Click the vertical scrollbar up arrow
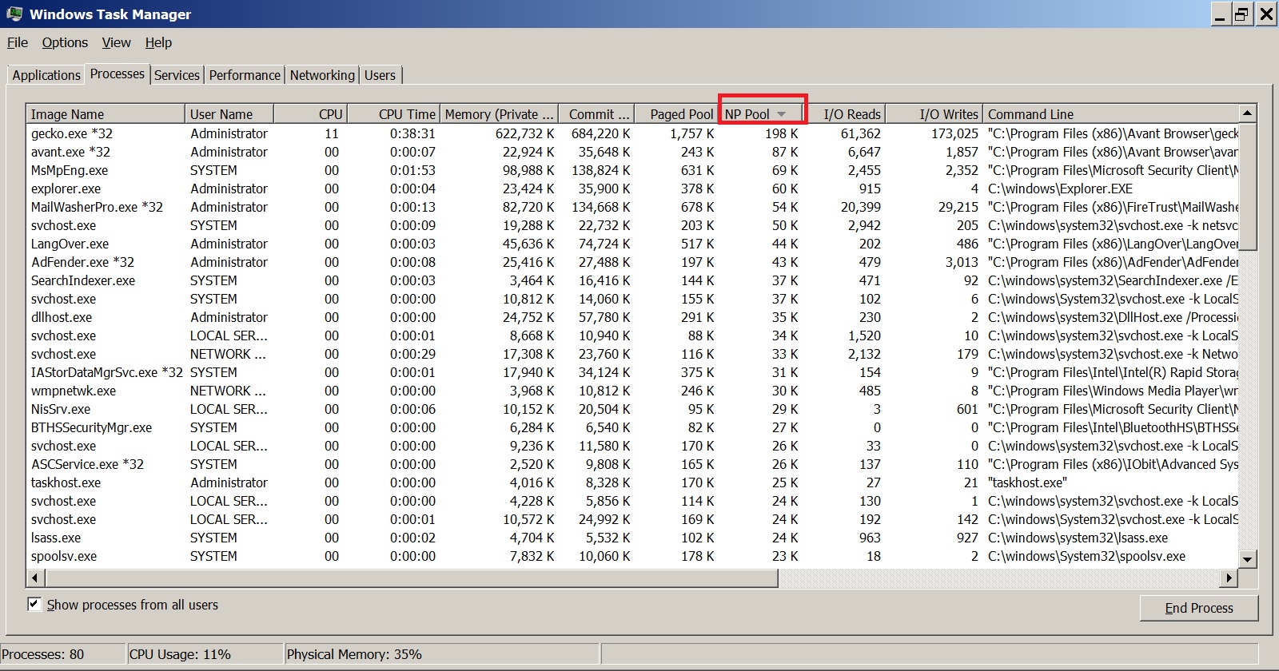Viewport: 1279px width, 671px height. (1247, 113)
